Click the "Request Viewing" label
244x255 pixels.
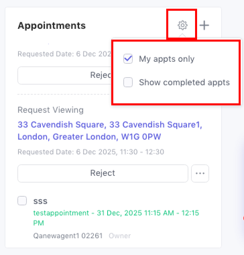click(x=51, y=110)
